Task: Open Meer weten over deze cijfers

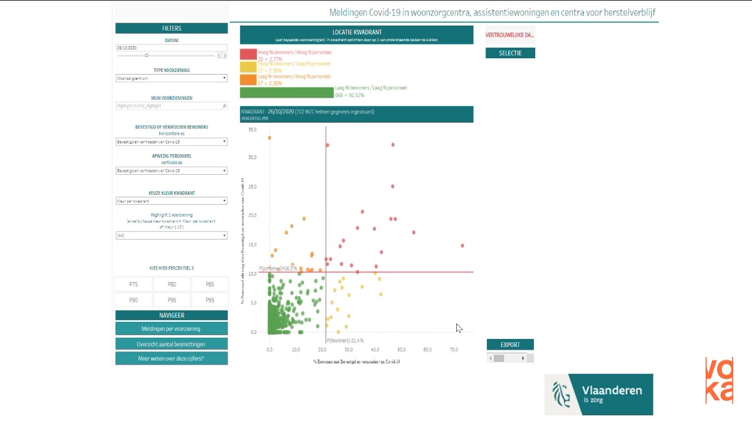Action: [172, 359]
